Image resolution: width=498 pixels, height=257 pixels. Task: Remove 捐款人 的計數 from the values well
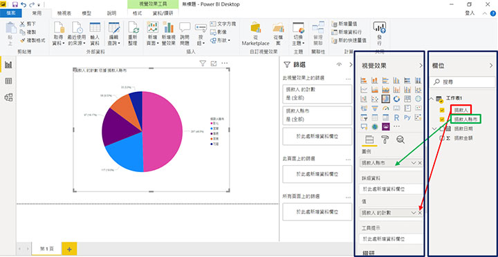(x=420, y=213)
